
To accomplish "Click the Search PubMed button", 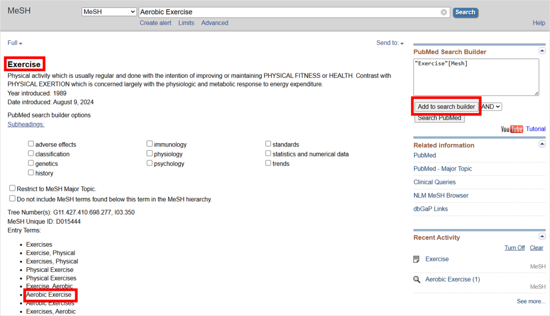I will point(439,118).
